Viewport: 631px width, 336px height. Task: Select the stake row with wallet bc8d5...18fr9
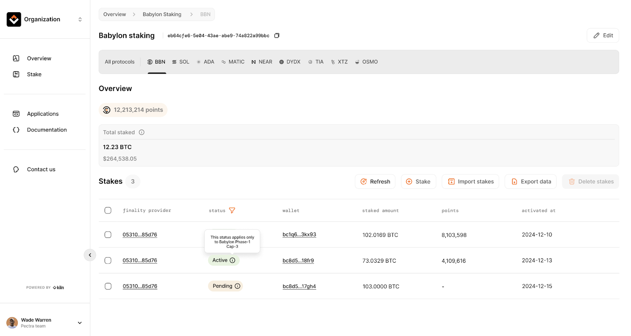[x=108, y=260]
